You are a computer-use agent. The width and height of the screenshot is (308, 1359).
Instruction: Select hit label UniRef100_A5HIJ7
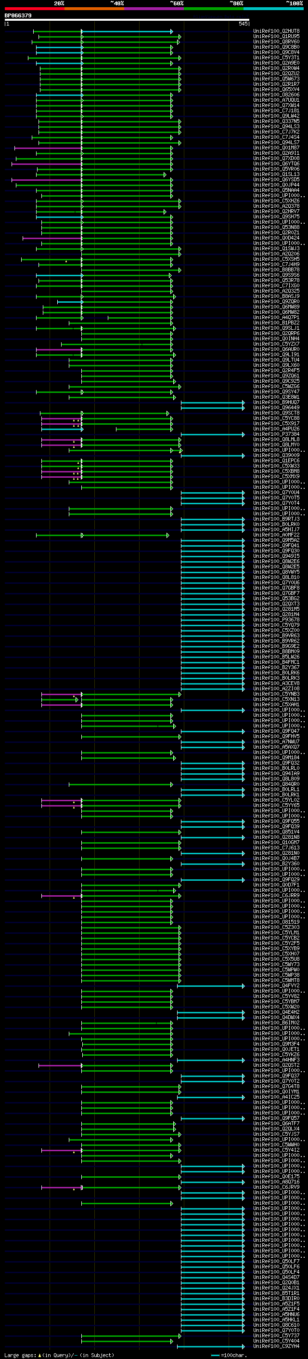[276, 530]
